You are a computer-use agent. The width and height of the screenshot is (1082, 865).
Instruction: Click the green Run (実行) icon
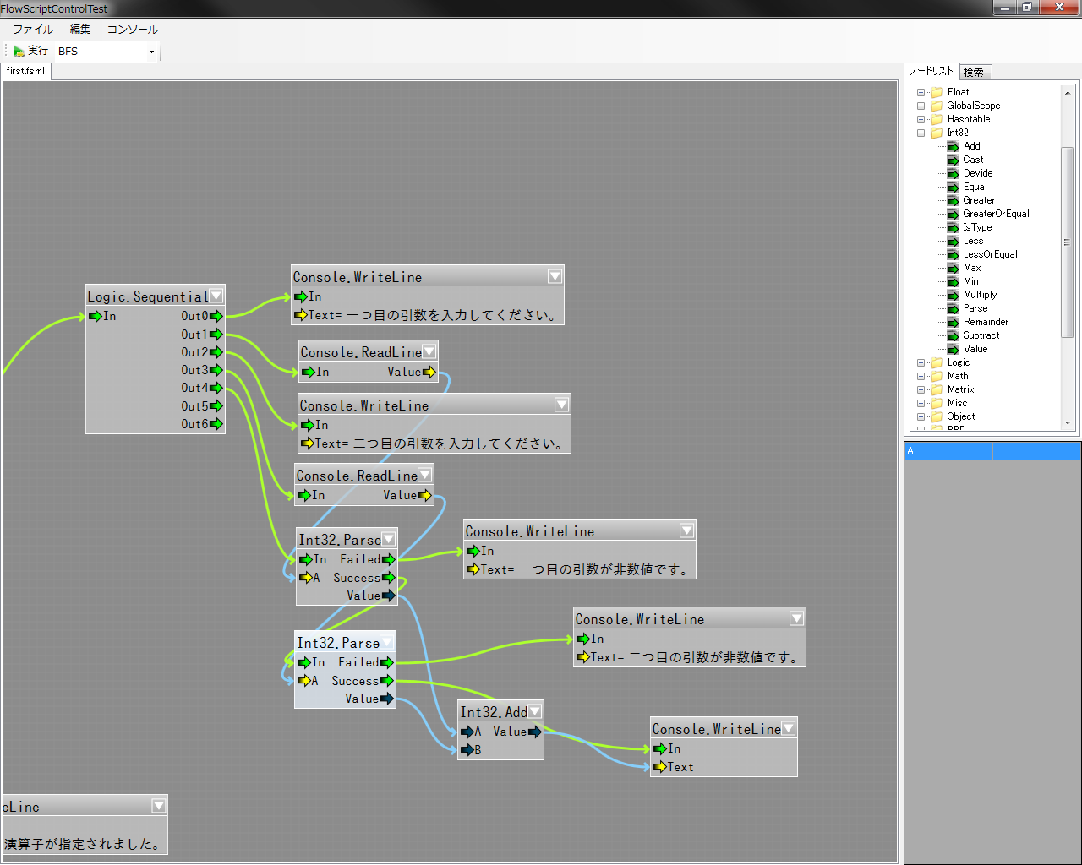(19, 52)
